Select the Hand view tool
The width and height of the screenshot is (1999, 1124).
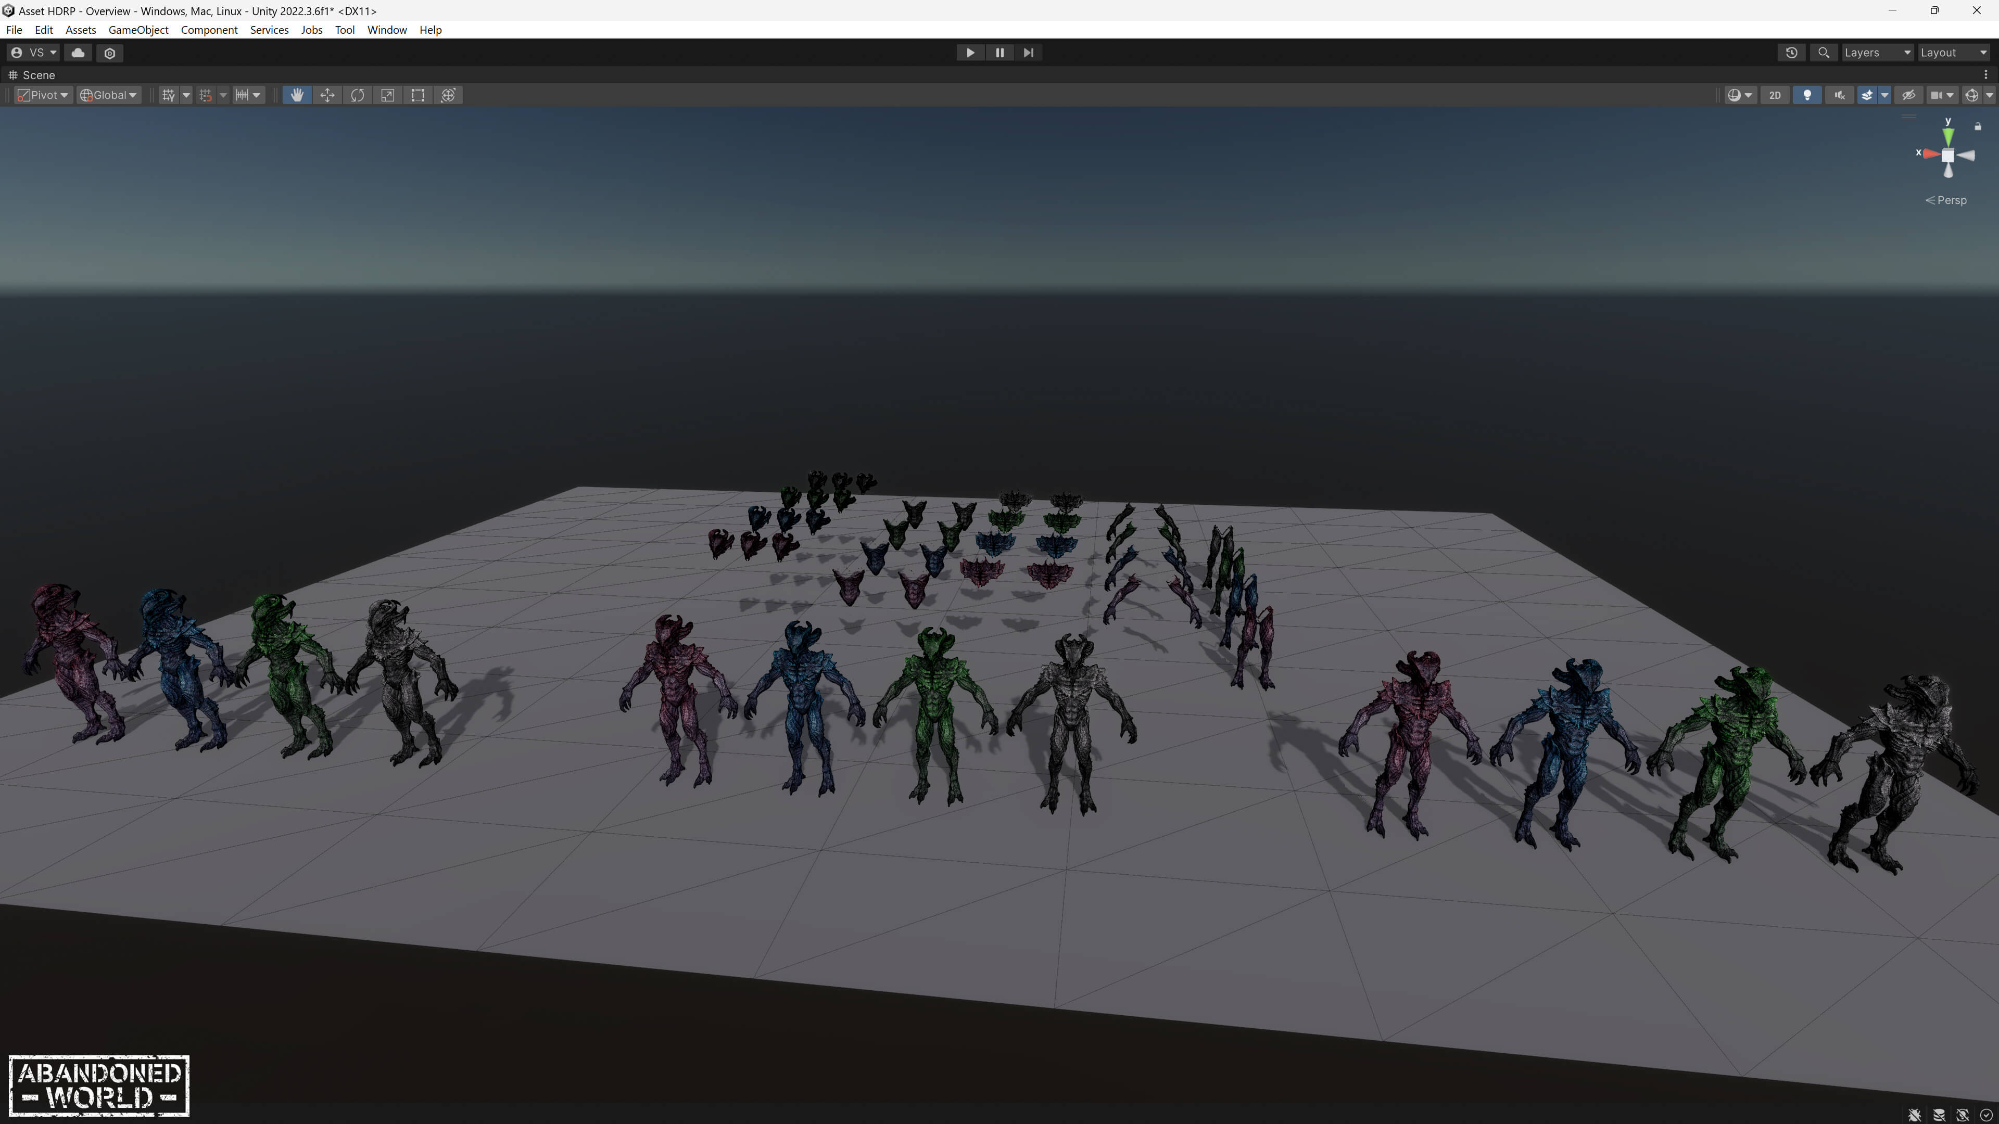(296, 95)
